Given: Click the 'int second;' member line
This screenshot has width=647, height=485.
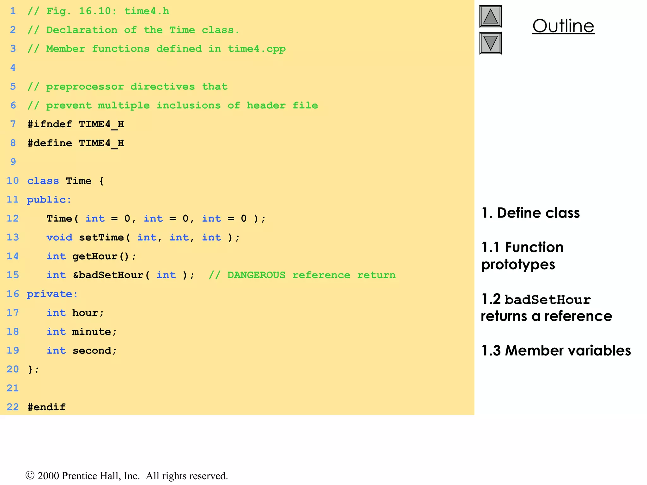Looking at the screenshot, I should click(x=82, y=350).
